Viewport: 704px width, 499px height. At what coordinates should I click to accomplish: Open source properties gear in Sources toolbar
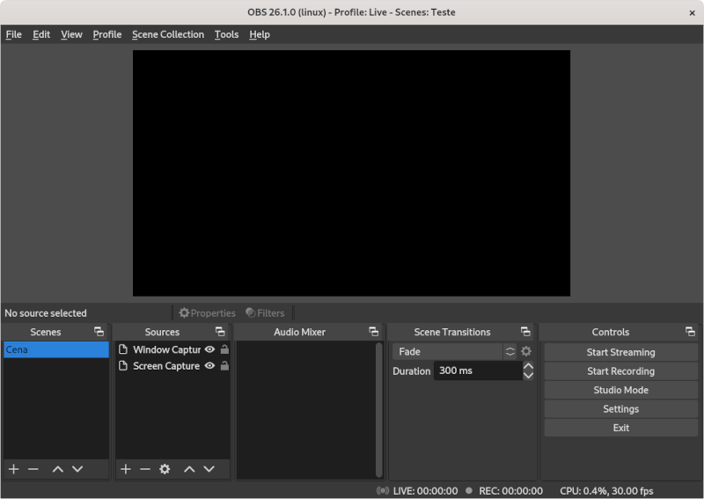[x=165, y=469]
